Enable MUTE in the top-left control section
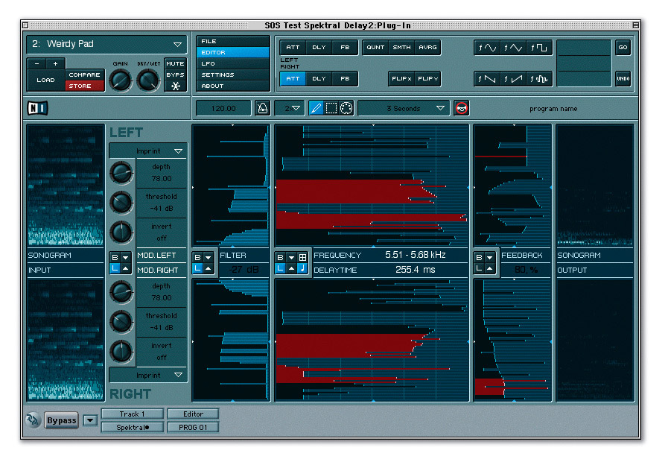 tap(175, 64)
